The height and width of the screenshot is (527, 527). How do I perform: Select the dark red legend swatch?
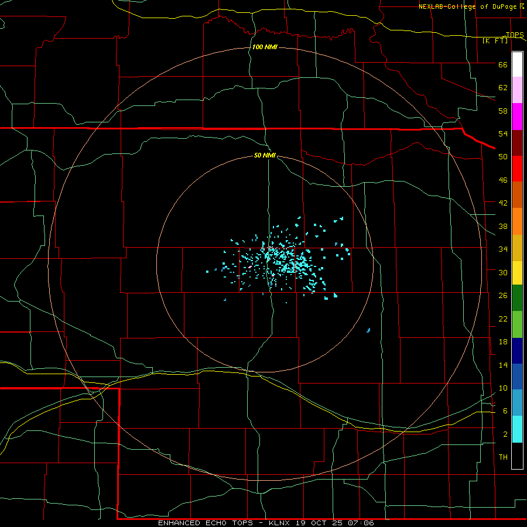coord(517,143)
